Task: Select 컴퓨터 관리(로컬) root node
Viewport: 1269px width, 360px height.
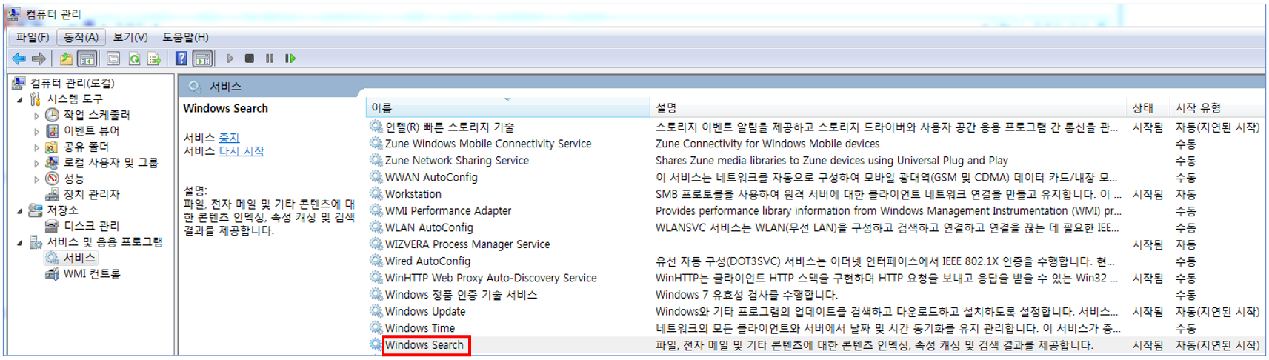Action: tap(72, 83)
